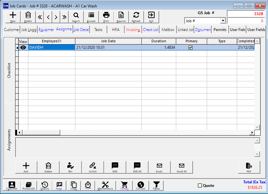
Task: Open the Filters funnel icon
Action: click(157, 185)
